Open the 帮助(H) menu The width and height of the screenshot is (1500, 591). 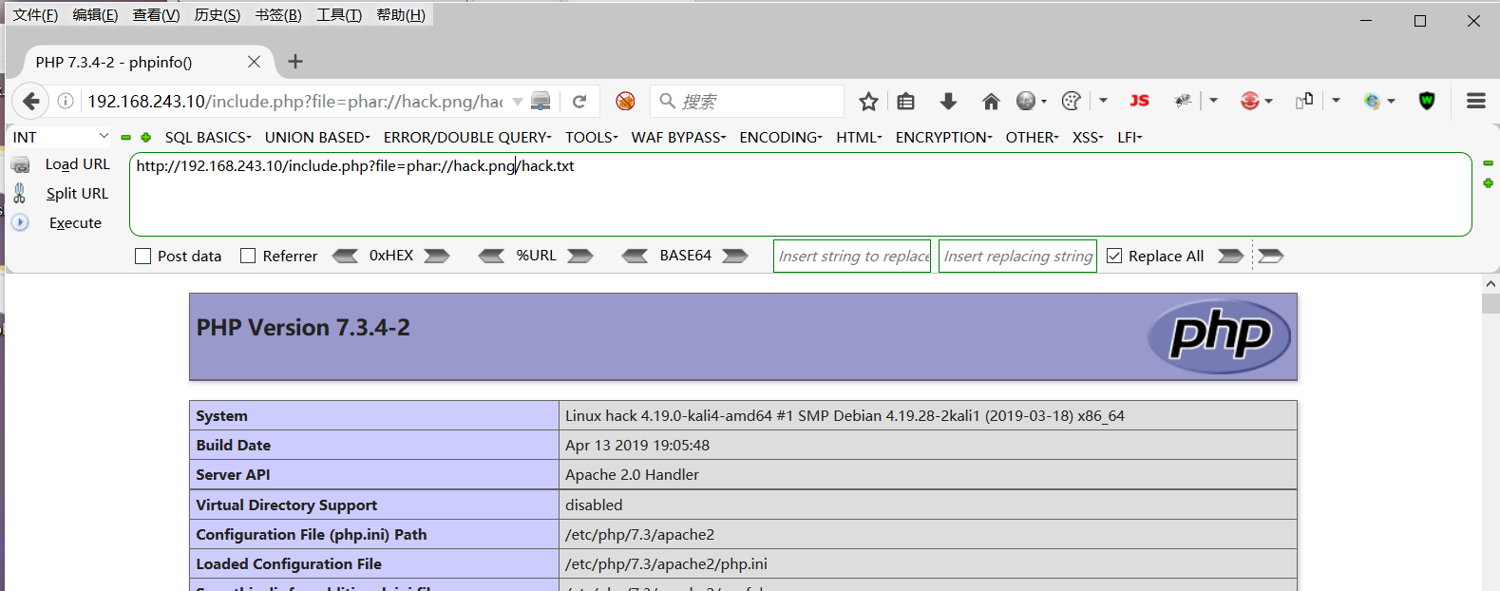pos(401,15)
